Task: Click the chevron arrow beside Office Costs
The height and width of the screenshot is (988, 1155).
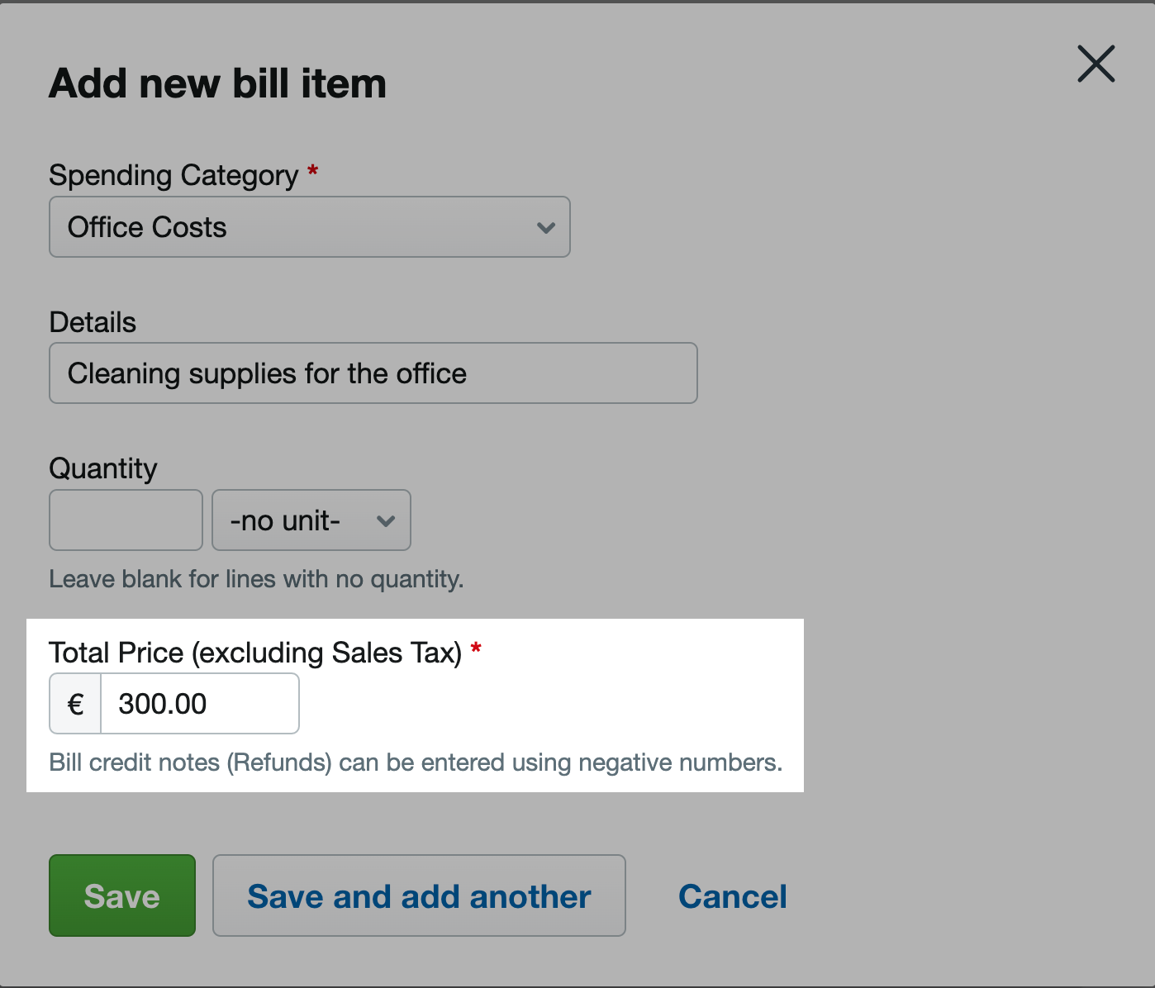Action: [545, 228]
